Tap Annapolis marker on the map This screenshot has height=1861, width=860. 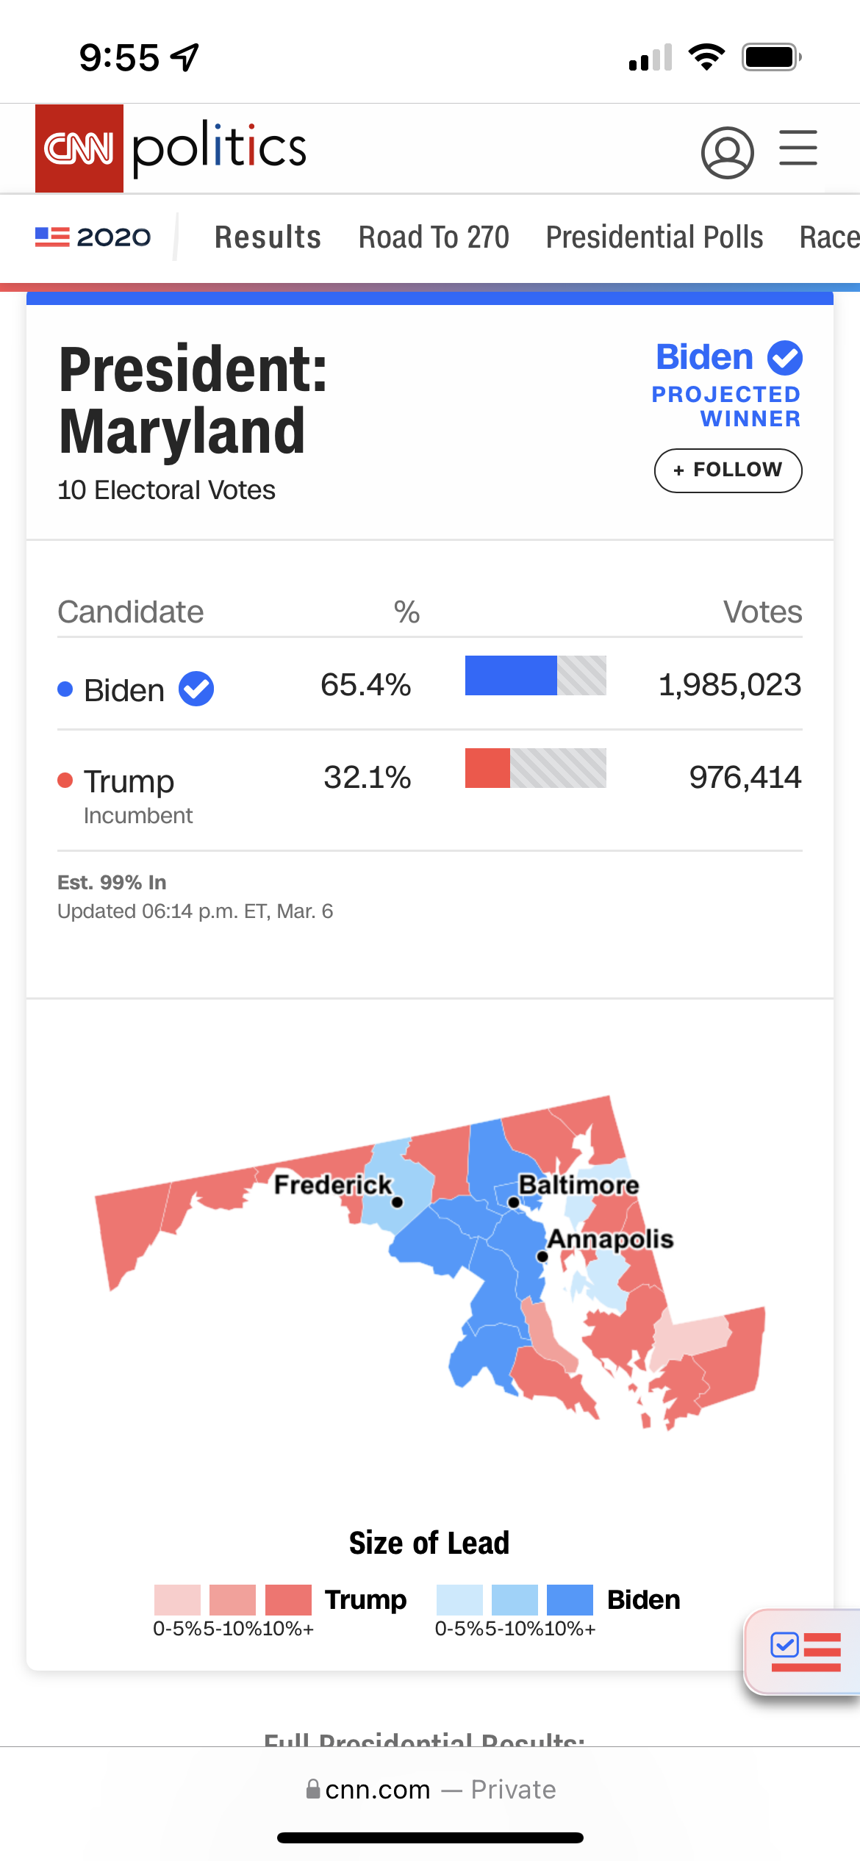[542, 1256]
